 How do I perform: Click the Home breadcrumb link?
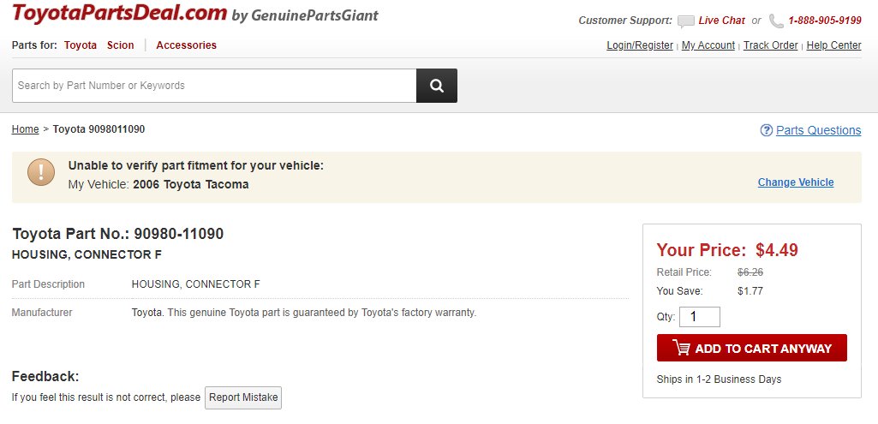pos(25,129)
